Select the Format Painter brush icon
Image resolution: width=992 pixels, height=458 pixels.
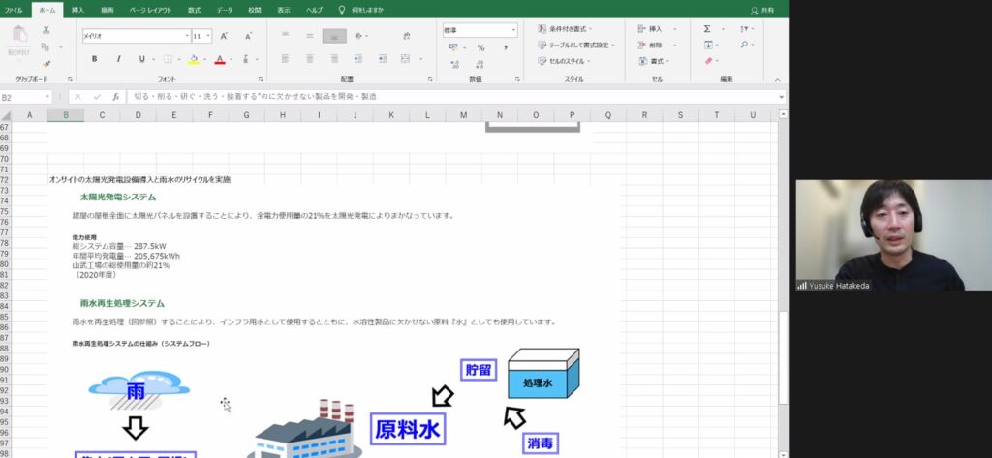click(46, 64)
